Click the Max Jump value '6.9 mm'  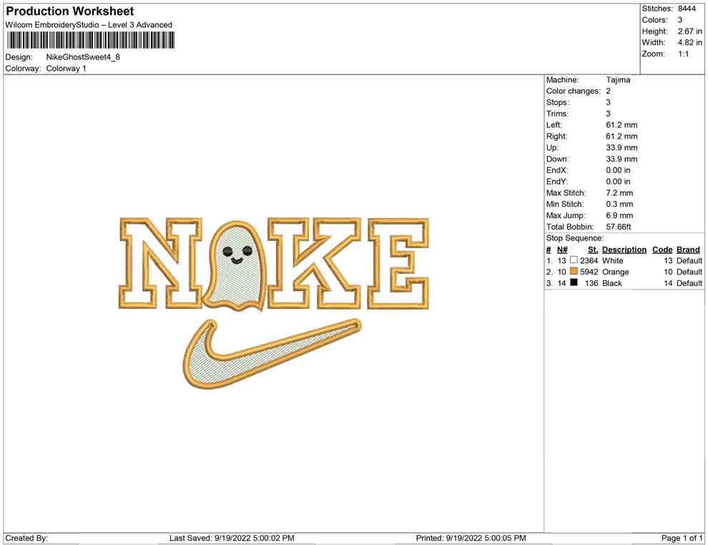(619, 215)
